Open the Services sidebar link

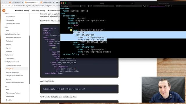tap(9, 44)
